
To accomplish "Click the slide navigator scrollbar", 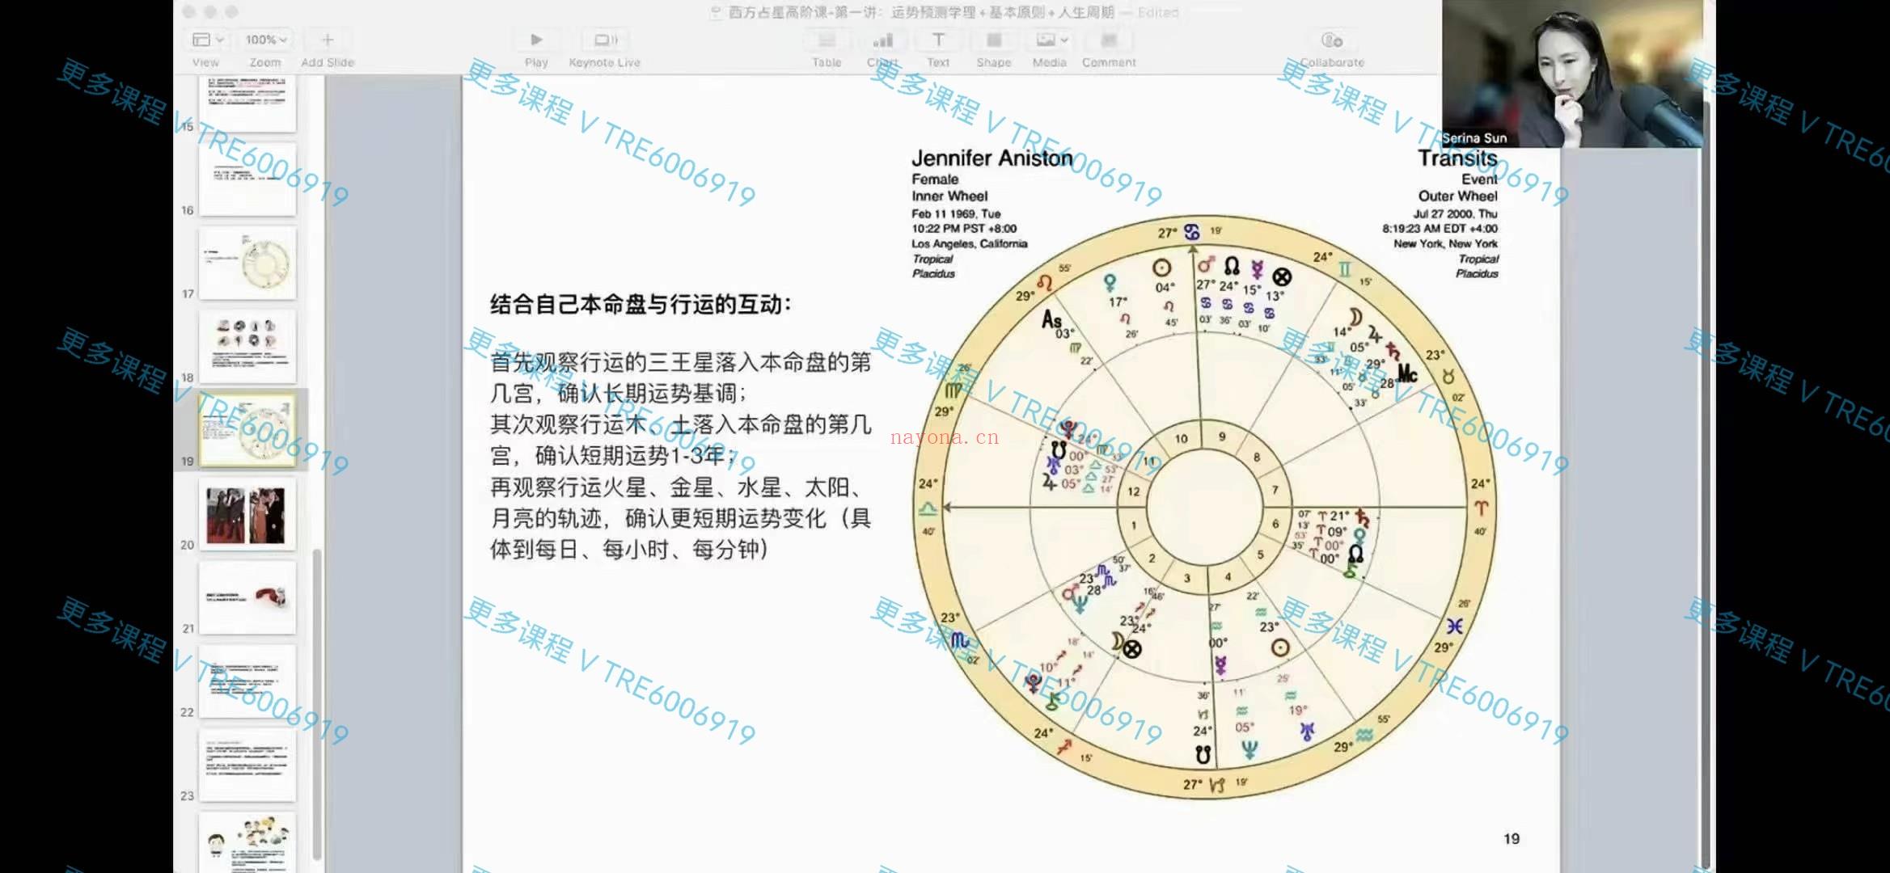I will point(317,703).
